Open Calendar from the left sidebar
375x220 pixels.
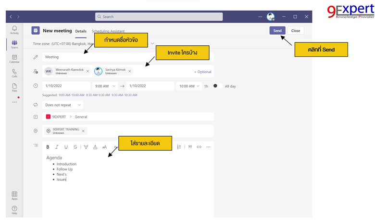[x=14, y=59]
